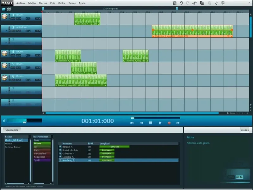Click the drum icon on track 6
This screenshot has height=190, width=253.
[4, 78]
